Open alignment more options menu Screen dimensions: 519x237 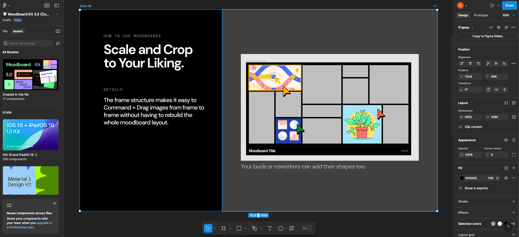pos(514,64)
